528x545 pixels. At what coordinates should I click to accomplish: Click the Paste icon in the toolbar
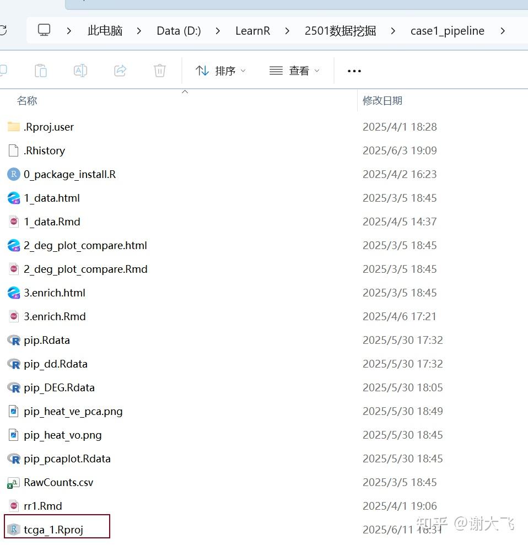point(40,71)
